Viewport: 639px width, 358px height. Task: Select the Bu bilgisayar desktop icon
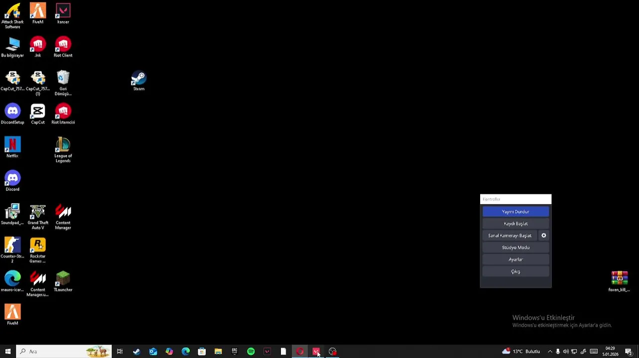coord(12,47)
